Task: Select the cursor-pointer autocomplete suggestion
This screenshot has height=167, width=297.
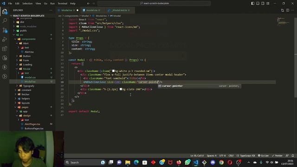Action: (x=200, y=86)
